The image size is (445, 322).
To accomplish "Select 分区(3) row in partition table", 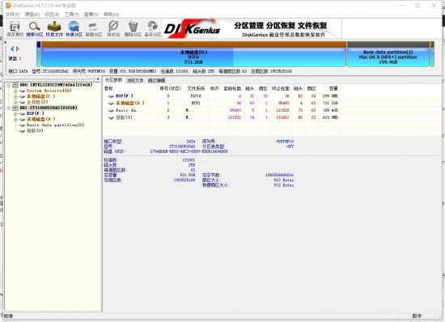I will pyautogui.click(x=222, y=117).
